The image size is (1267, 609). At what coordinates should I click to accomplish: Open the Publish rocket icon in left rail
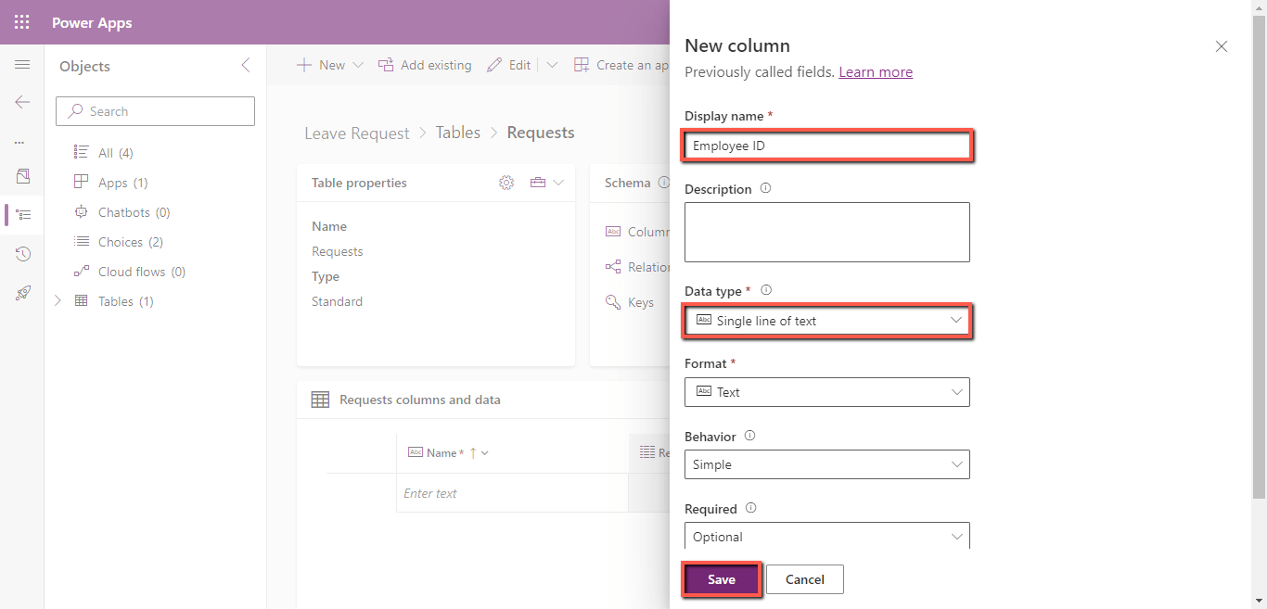click(23, 293)
